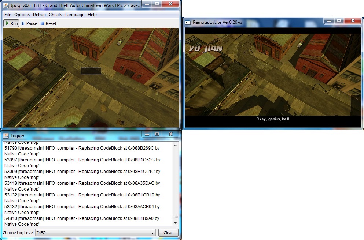
Task: Open the Help menu
Action: tap(92, 15)
